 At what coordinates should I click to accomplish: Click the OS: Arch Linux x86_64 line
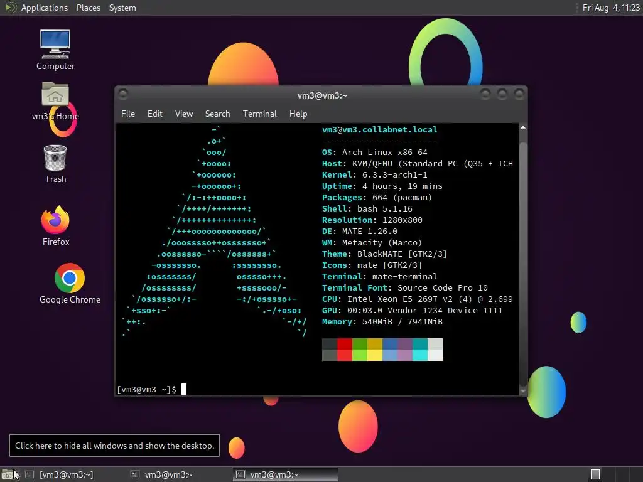coord(374,152)
